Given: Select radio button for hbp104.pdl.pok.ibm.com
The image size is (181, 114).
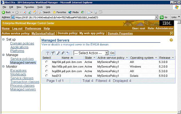Looking at the screenshot, I should click(47, 62).
